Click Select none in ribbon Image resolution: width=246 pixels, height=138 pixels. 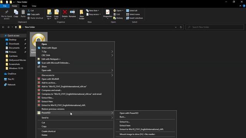point(133,14)
